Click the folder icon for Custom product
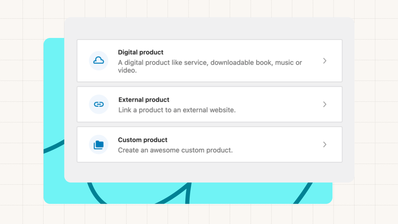Viewport: 398px width, 224px height. (99, 144)
